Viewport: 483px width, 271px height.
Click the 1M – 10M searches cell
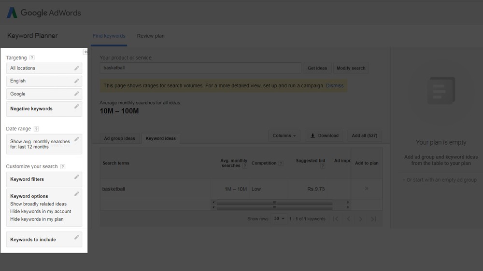[236, 189]
